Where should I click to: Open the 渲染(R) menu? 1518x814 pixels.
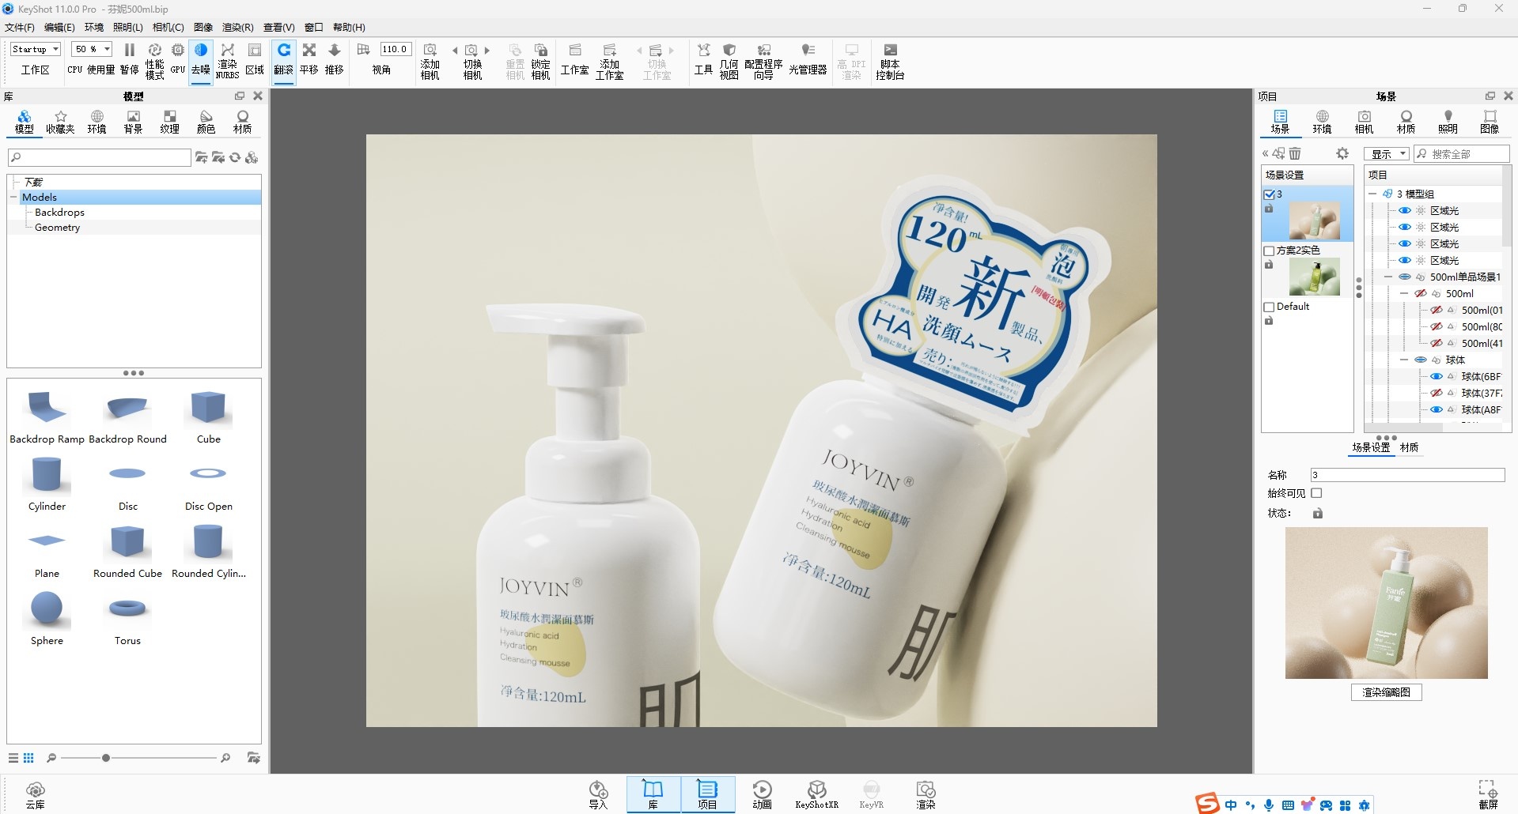coord(238,27)
